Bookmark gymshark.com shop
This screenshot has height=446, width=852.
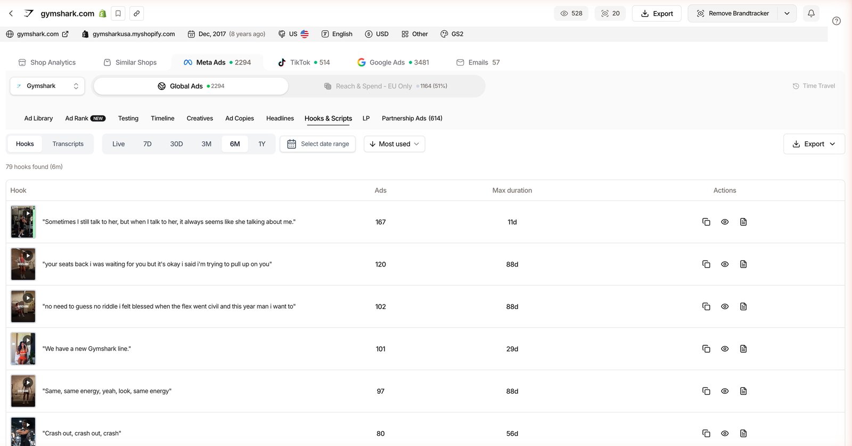point(118,13)
